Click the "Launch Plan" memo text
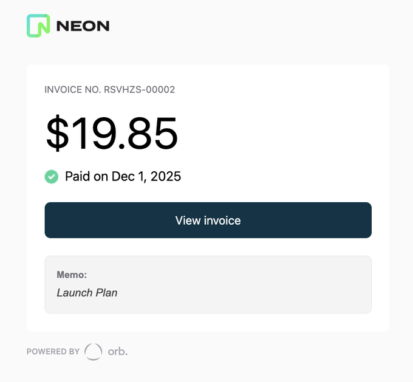 (x=87, y=293)
